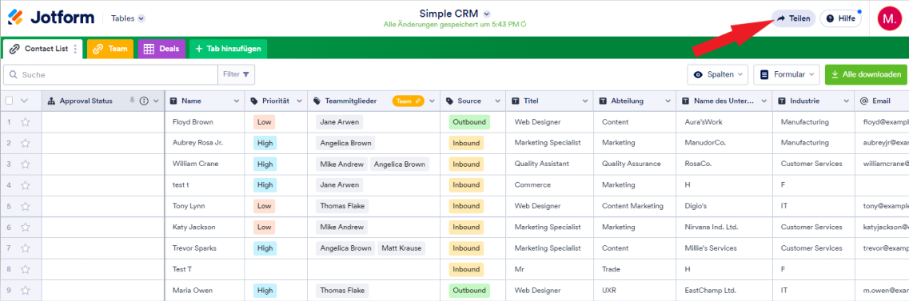Select Outbound source tag for Floyd Brown
909x301 pixels.
point(469,122)
